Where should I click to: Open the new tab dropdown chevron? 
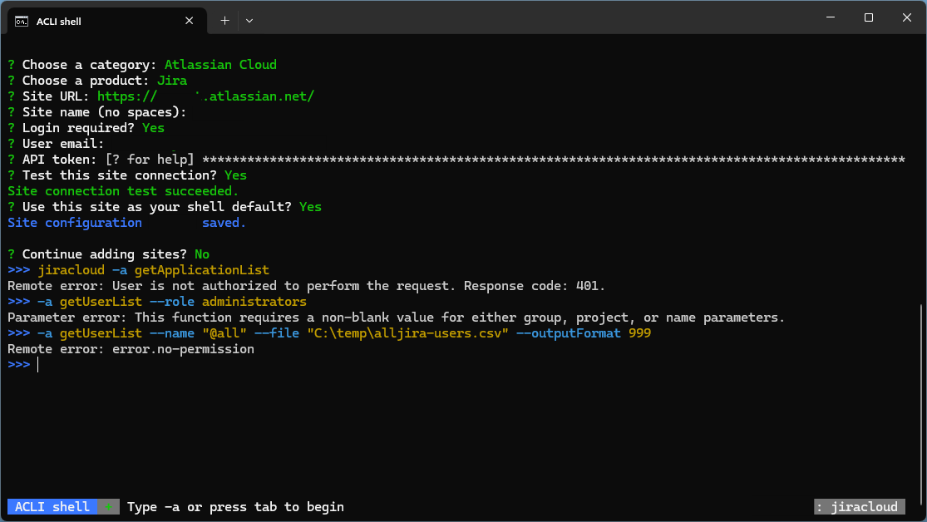click(x=249, y=21)
